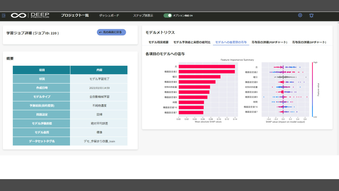Select the モデルへの各変数の寄与 tab
The image size is (339, 191).
[231, 42]
